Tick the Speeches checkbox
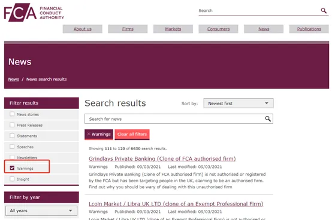The width and height of the screenshot is (332, 220). 12,146
